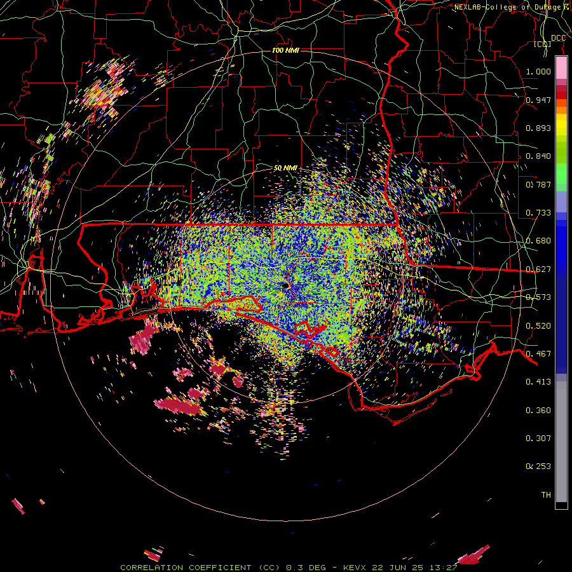Screen dimensions: 572x572
Task: Click the black radar site dot at center
Action: click(x=285, y=285)
